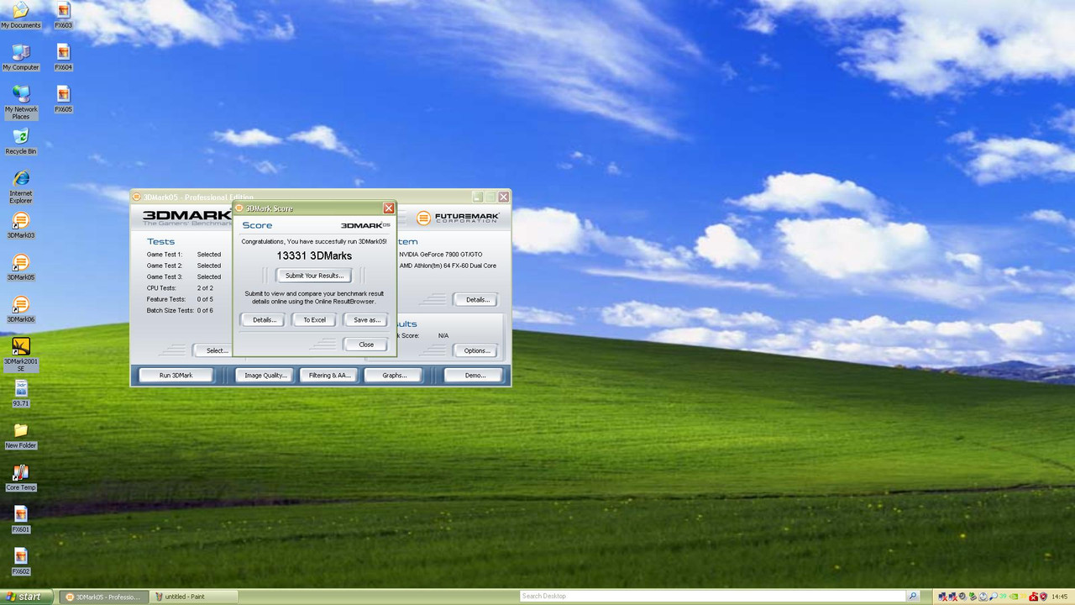Launch Internet Explorer from the desktop
This screenshot has width=1075, height=605.
[20, 185]
